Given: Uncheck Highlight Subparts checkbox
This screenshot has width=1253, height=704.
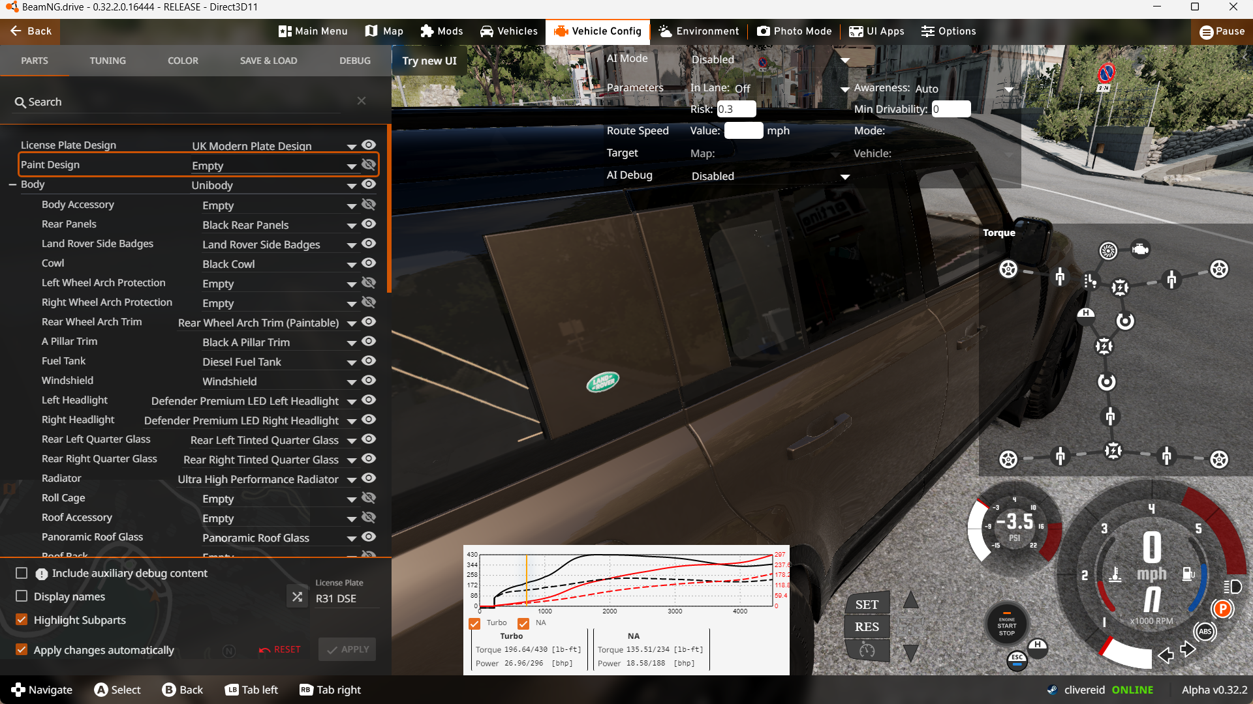Looking at the screenshot, I should [22, 620].
